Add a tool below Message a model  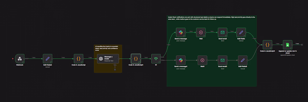tap(115, 70)
